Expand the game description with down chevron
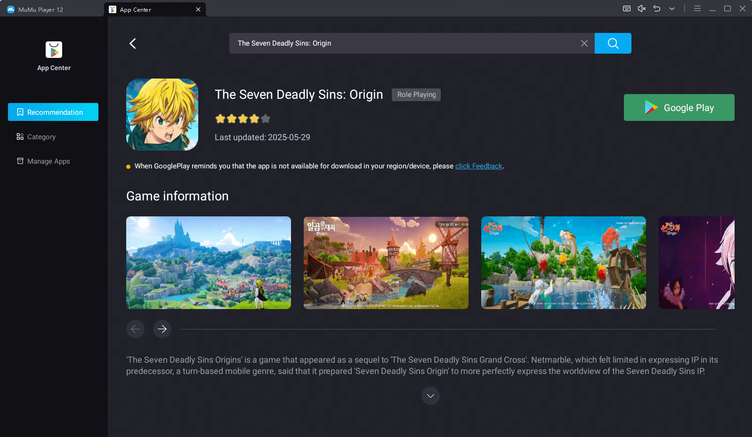The image size is (752, 437). (430, 396)
